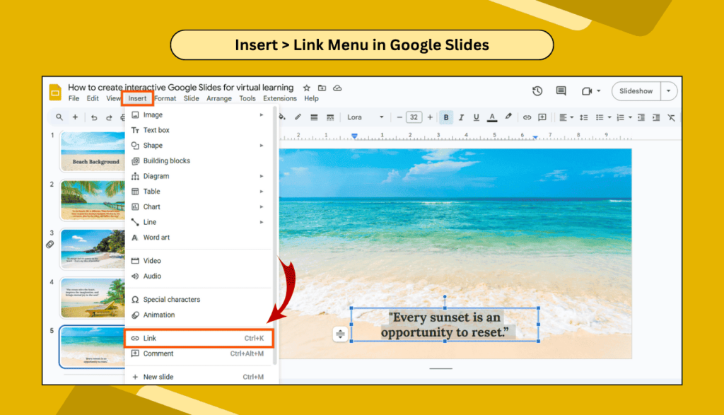Toggle bold formatting in the toolbar
Image resolution: width=724 pixels, height=415 pixels.
coord(445,117)
